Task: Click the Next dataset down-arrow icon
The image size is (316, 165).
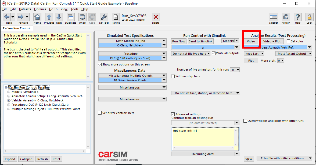Action: point(59,17)
